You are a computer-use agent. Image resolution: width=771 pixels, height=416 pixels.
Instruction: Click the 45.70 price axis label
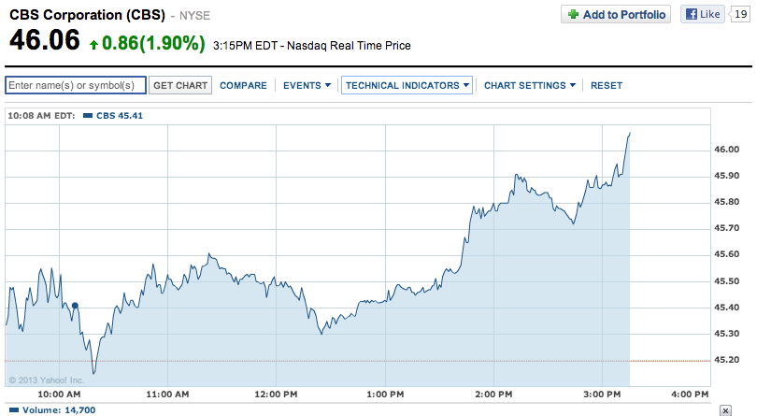coord(727,228)
